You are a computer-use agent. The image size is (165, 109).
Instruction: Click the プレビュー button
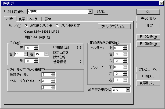[148, 69]
